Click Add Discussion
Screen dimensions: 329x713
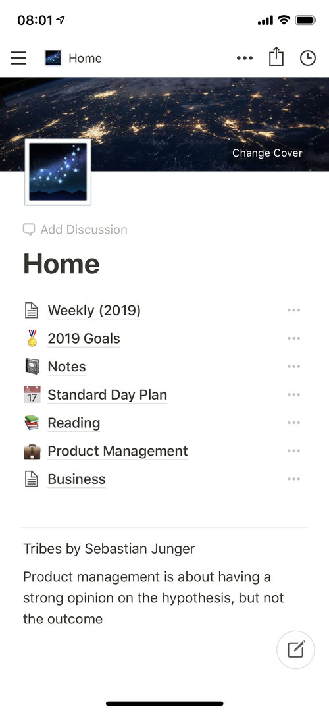[76, 230]
